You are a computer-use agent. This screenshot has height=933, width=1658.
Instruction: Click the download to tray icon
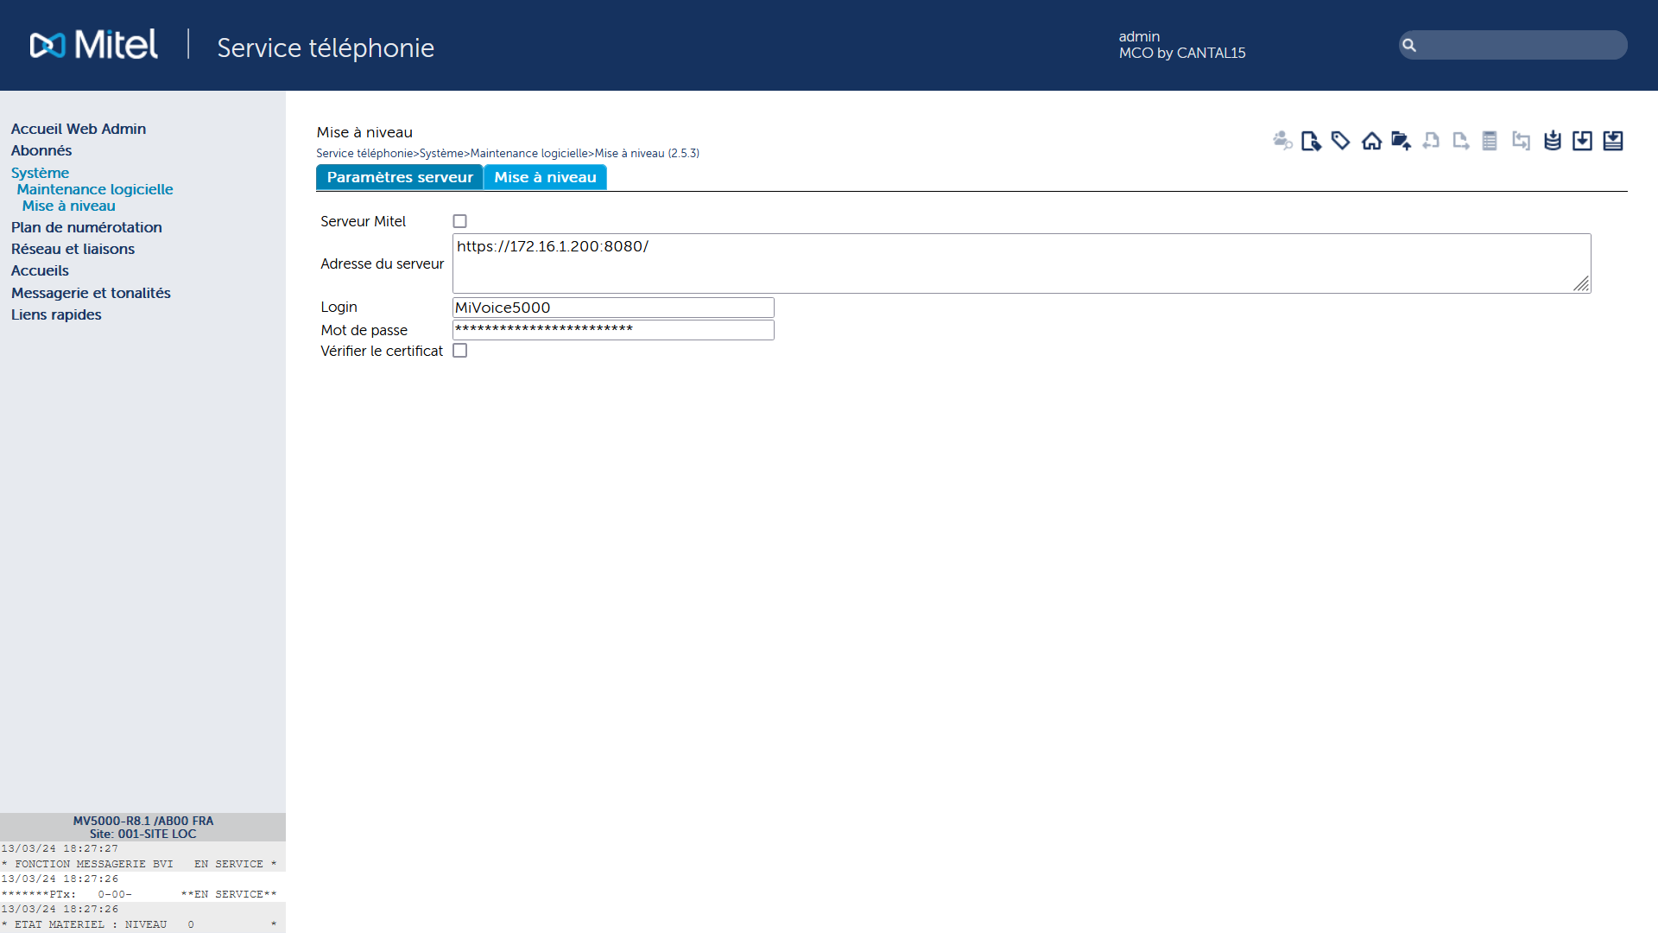pyautogui.click(x=1613, y=140)
